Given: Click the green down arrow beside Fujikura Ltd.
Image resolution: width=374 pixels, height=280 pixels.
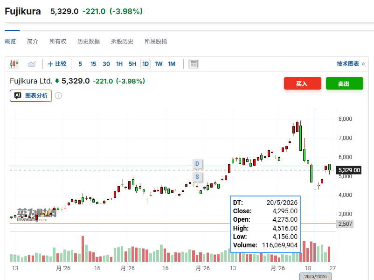Looking at the screenshot, I should pos(57,81).
